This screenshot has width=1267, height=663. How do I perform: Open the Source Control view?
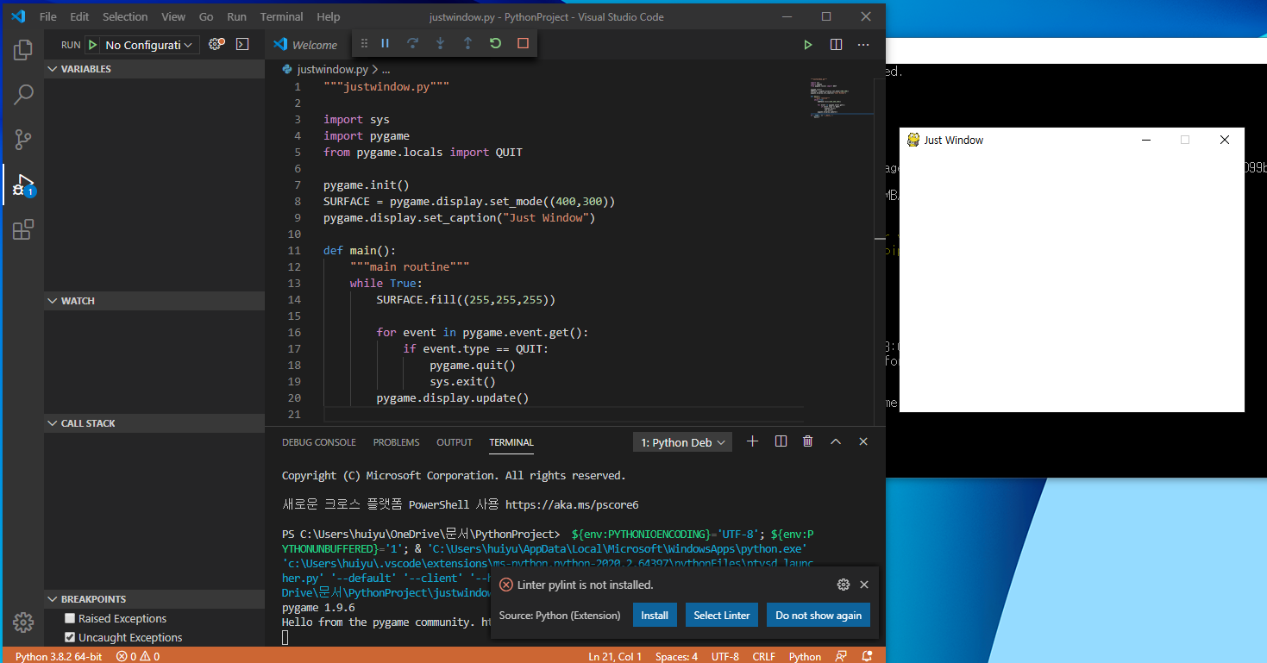point(23,140)
